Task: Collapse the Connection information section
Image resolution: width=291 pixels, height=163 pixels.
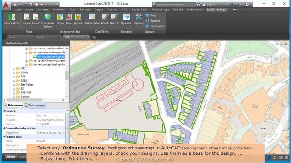Action: point(4,128)
